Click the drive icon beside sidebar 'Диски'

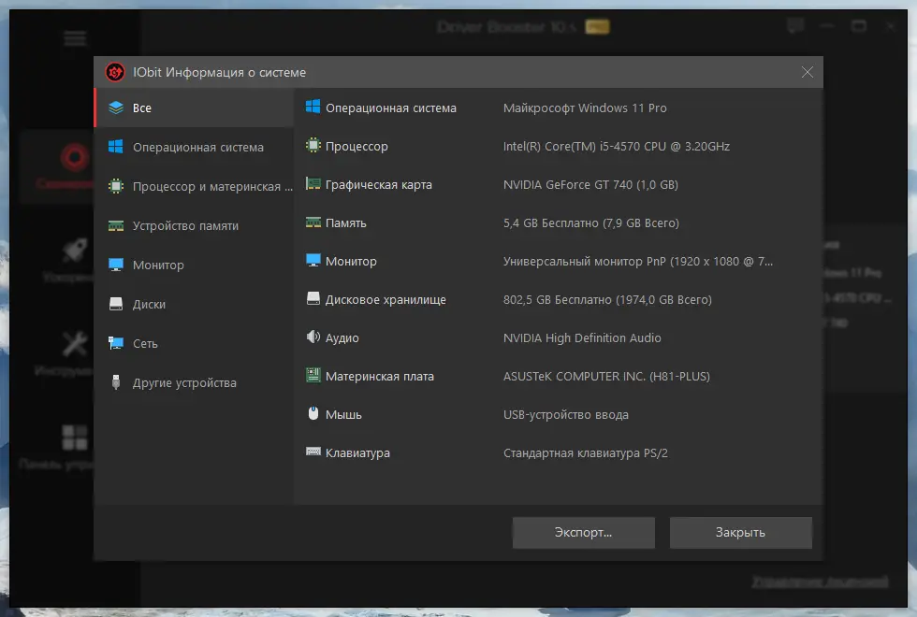click(x=116, y=304)
